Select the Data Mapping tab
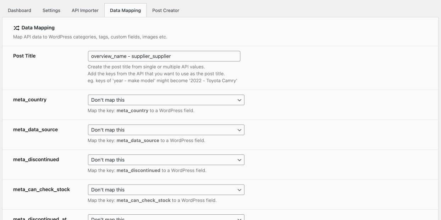The width and height of the screenshot is (441, 220). [x=125, y=10]
